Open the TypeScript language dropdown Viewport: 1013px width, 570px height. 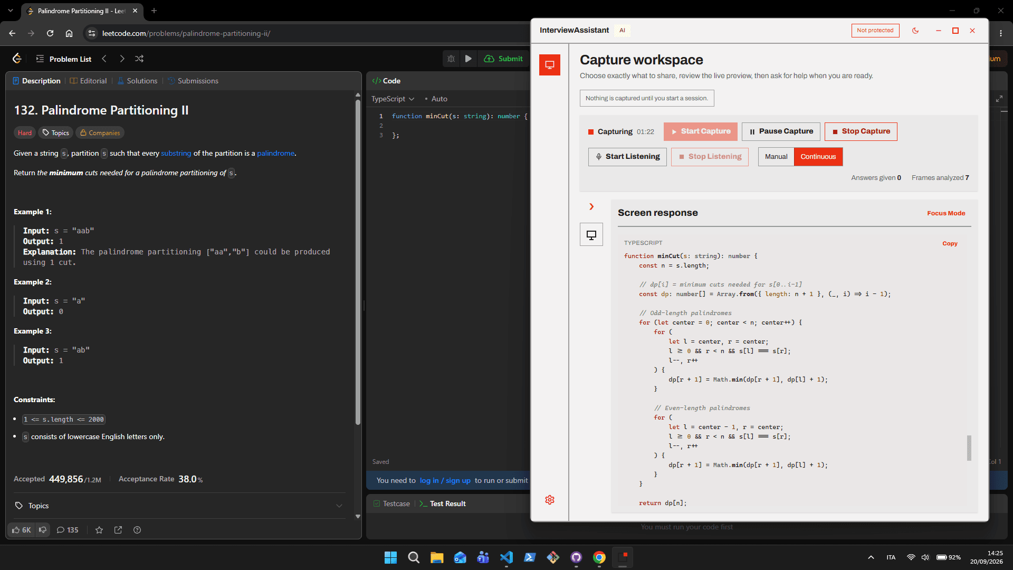click(x=393, y=99)
